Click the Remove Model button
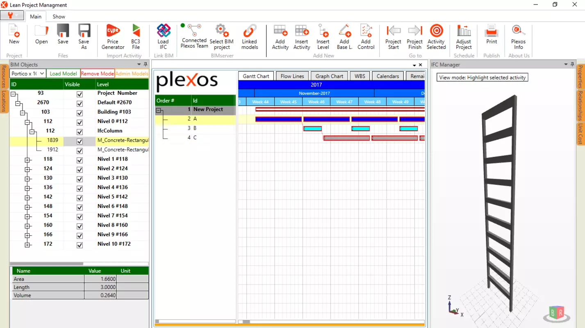585x328 pixels. [98, 73]
